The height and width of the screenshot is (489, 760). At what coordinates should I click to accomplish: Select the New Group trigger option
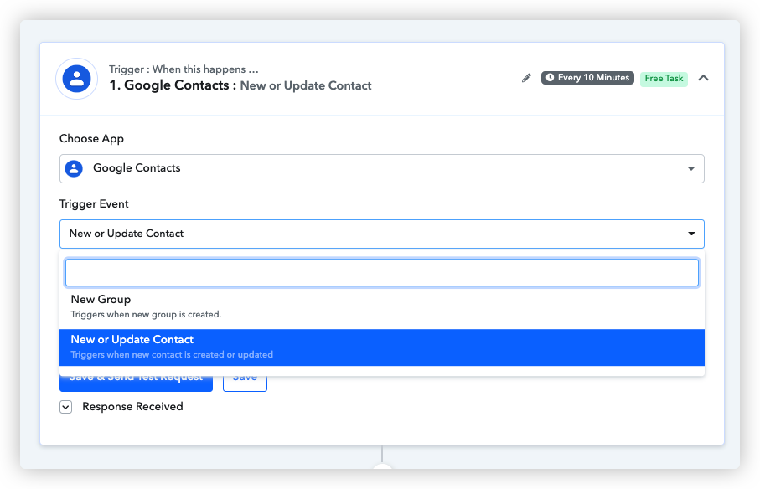click(382, 306)
